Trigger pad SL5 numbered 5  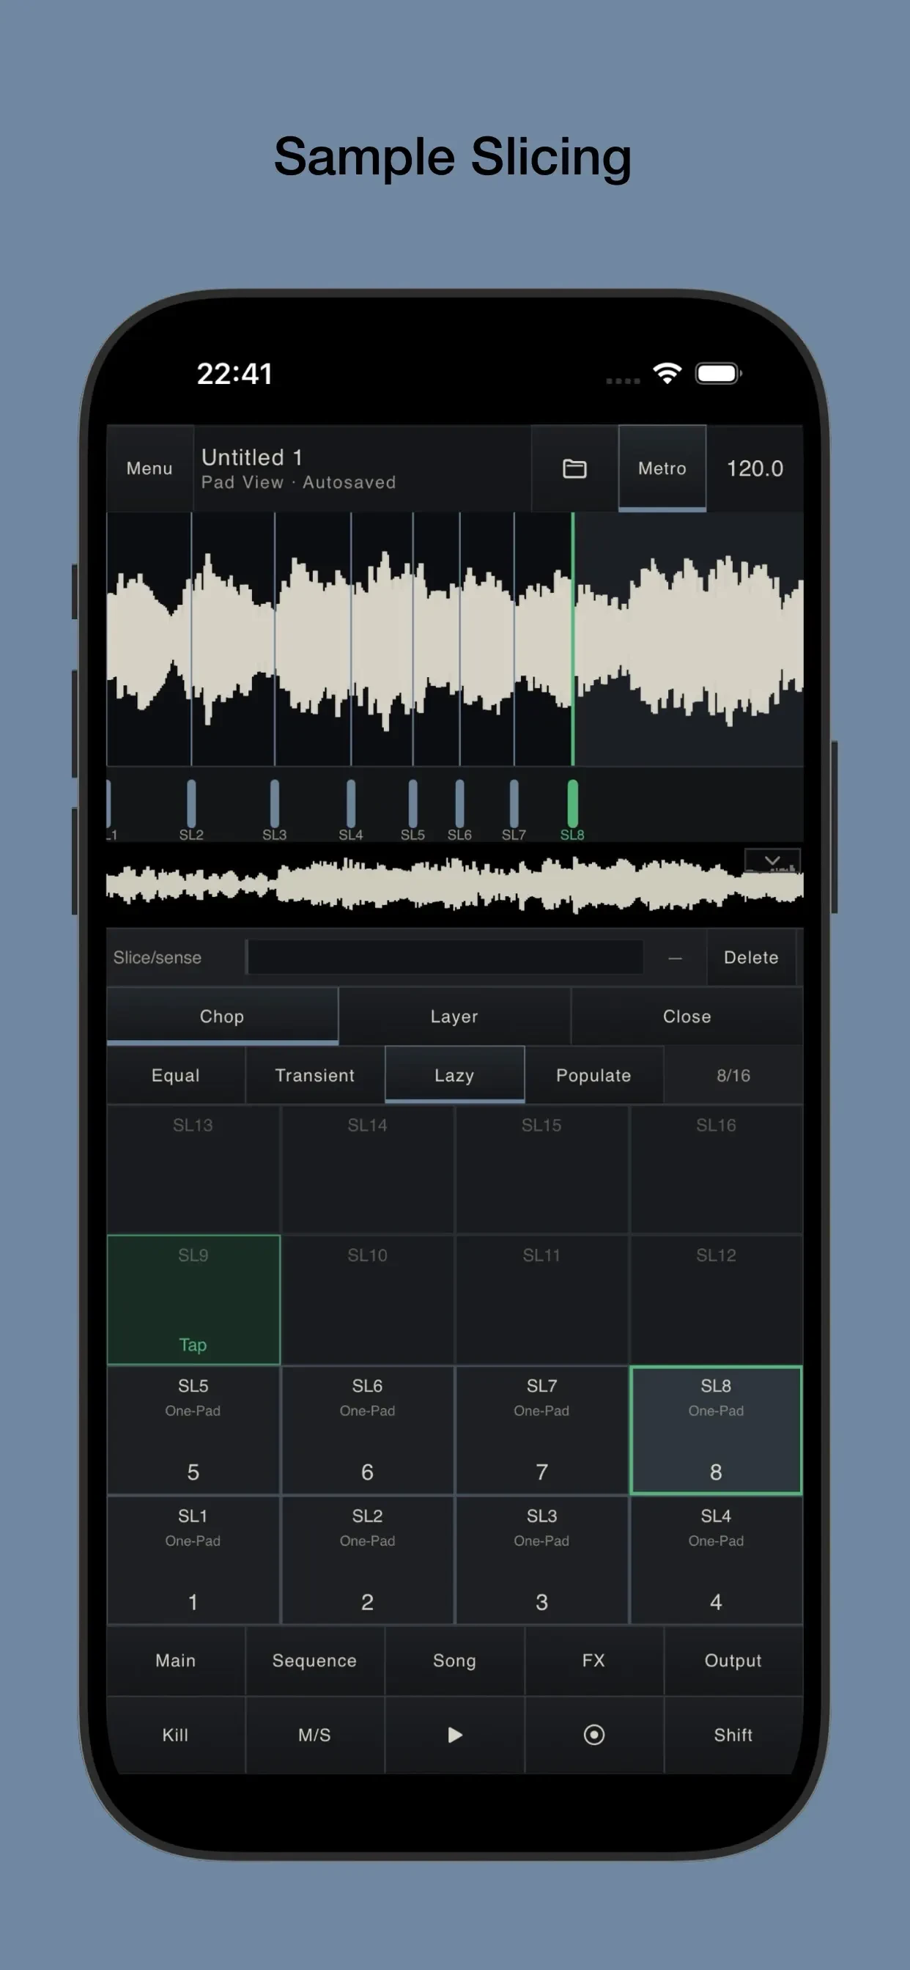point(193,1429)
